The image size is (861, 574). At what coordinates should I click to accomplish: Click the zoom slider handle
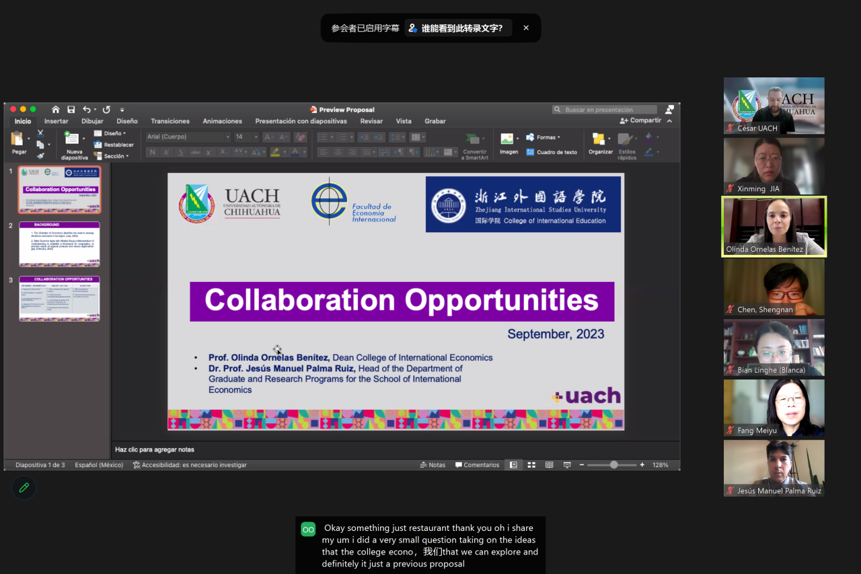(x=613, y=465)
